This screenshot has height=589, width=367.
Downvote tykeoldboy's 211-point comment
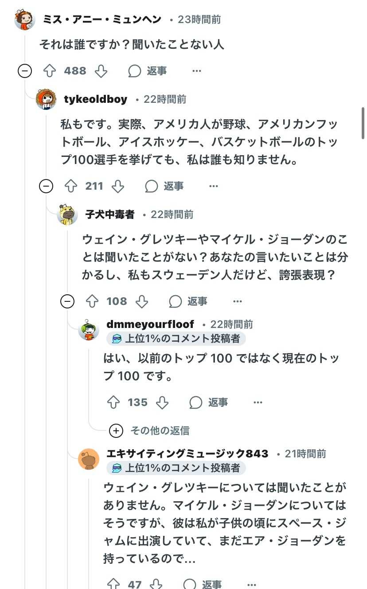(x=117, y=186)
